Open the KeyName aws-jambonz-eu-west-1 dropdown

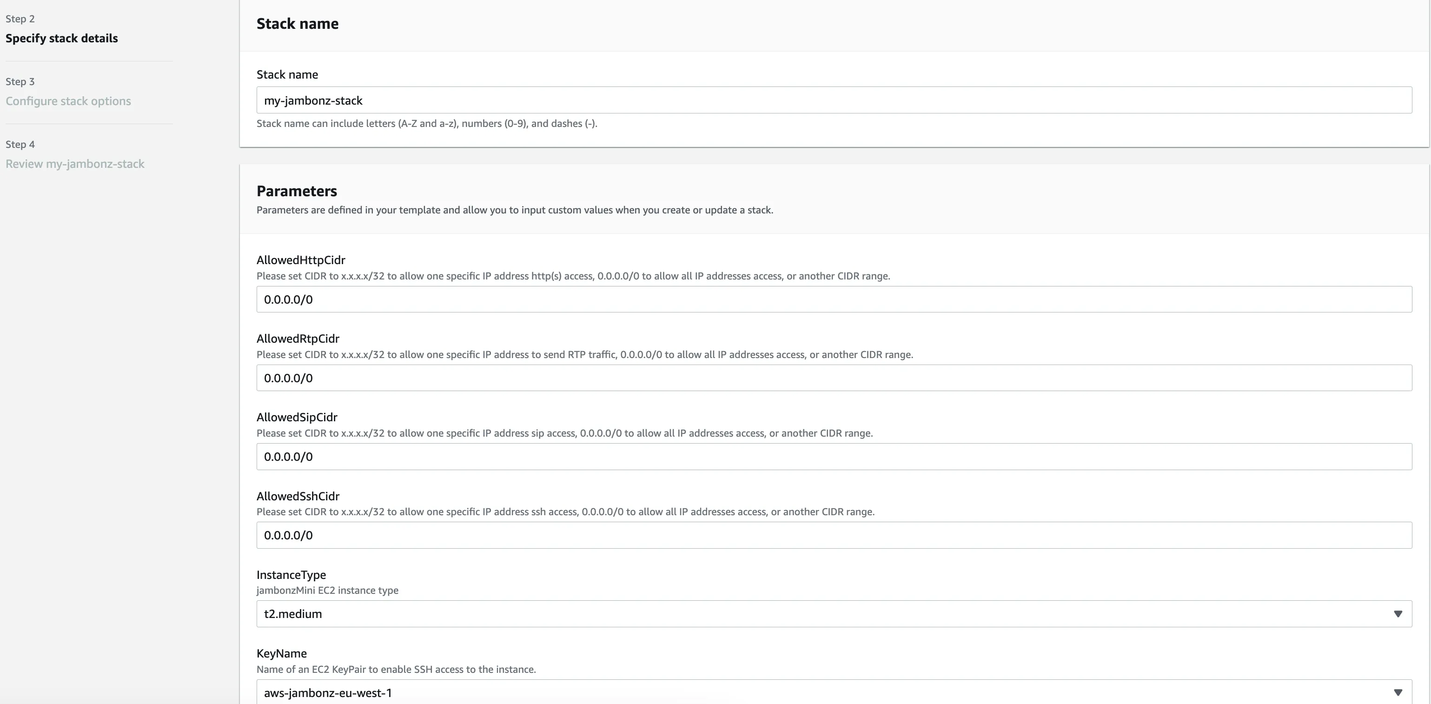pos(834,692)
